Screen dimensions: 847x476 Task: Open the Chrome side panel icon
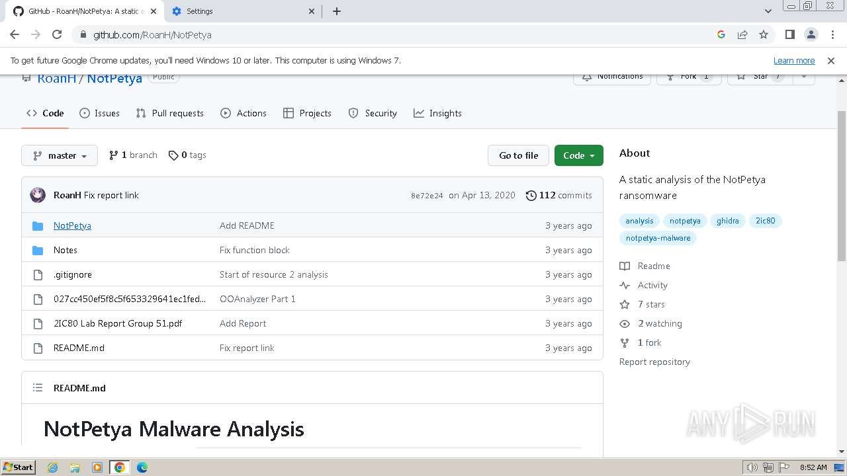(789, 34)
